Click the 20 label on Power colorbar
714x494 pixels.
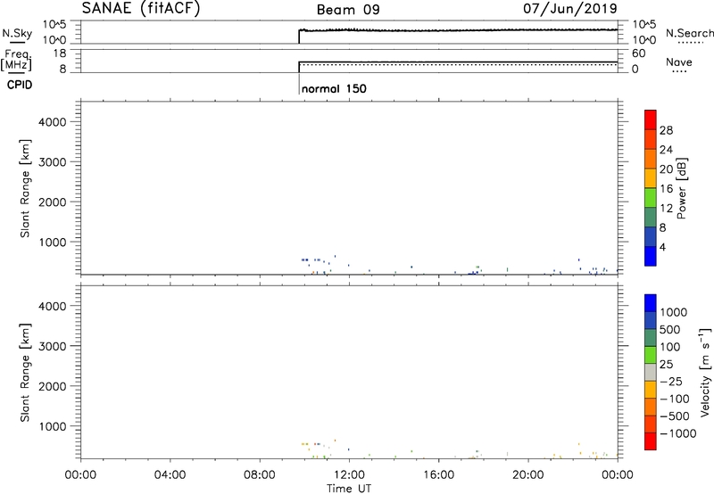pos(666,169)
